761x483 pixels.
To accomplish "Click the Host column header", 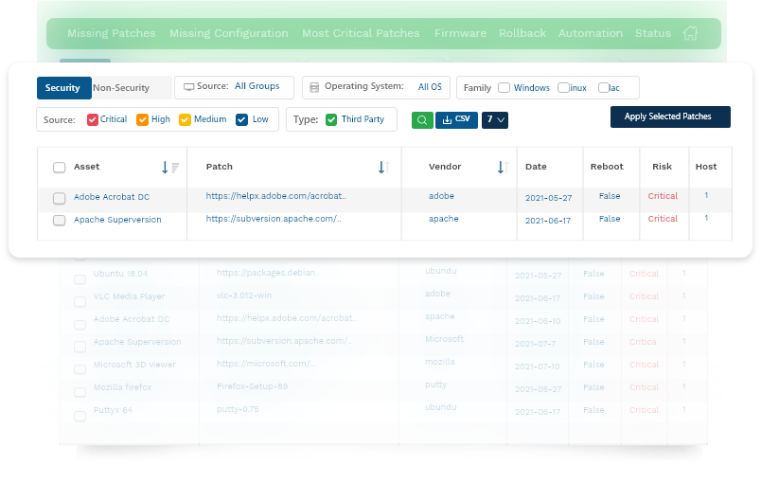I will (x=706, y=167).
